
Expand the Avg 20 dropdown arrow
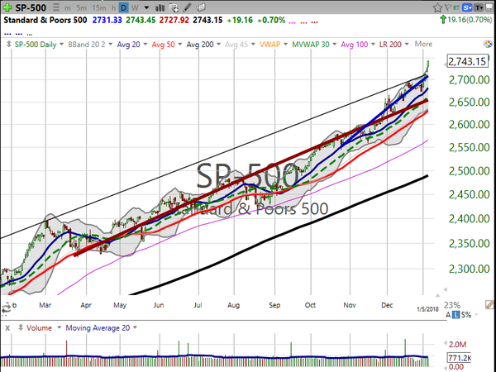pos(145,45)
